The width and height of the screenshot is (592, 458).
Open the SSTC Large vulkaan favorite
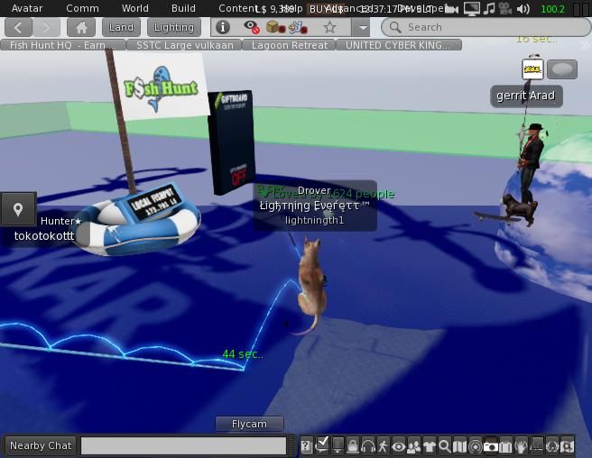(185, 45)
